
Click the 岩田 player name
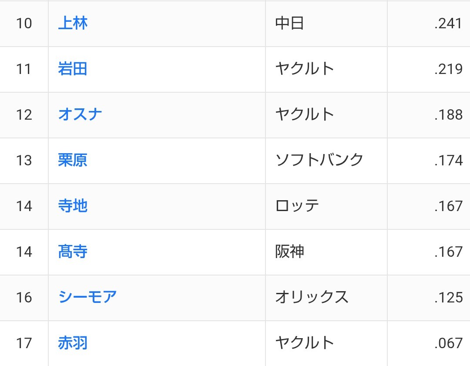point(73,69)
